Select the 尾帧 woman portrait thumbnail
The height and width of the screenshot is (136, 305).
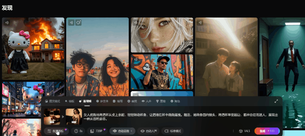click(74, 117)
